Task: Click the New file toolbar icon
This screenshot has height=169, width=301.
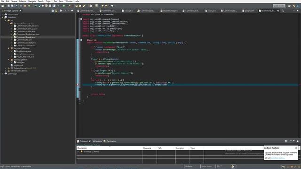Action: [3, 6]
